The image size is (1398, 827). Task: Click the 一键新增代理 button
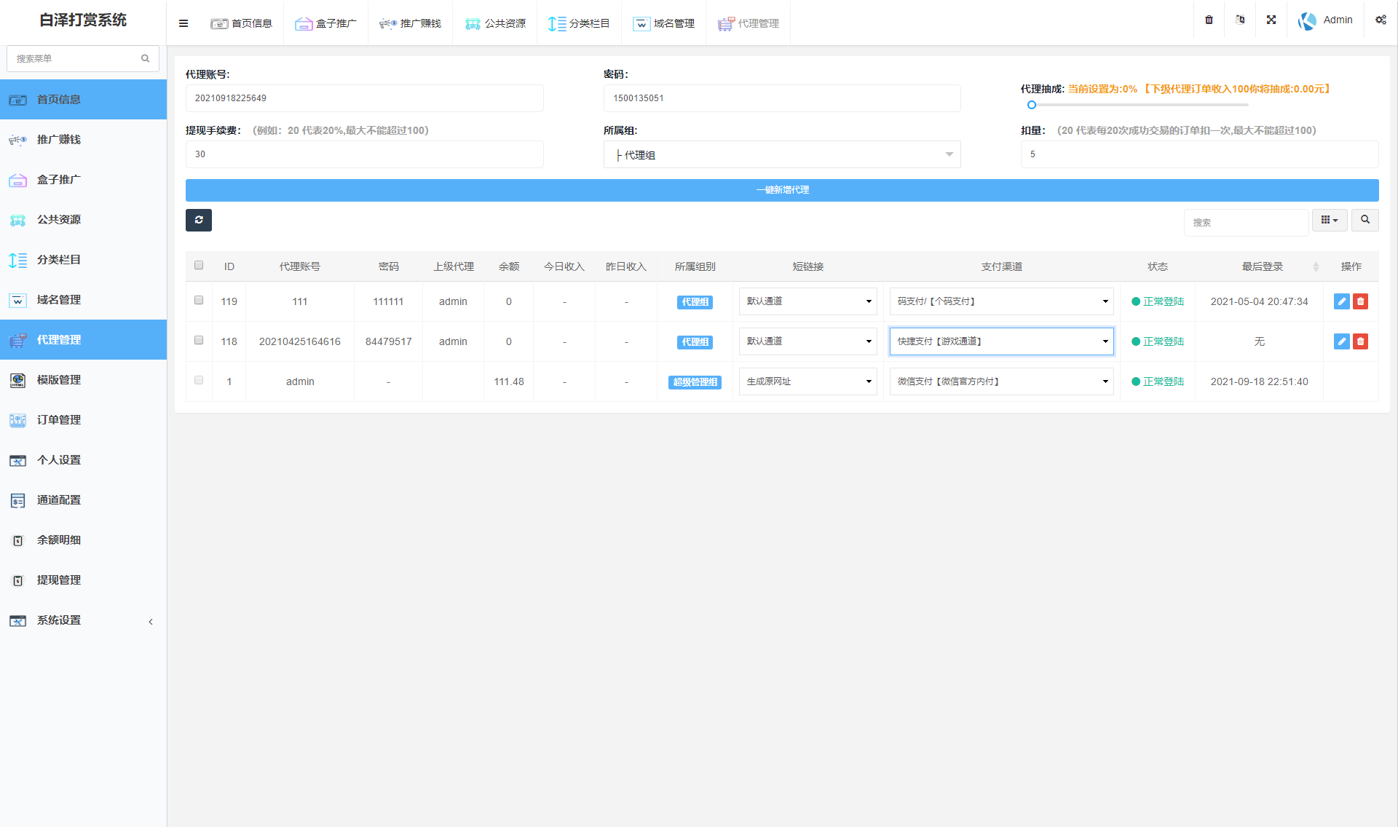(781, 190)
